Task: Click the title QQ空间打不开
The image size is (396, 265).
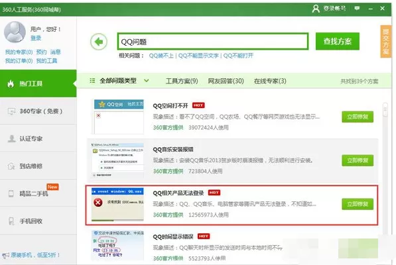Action: point(170,105)
